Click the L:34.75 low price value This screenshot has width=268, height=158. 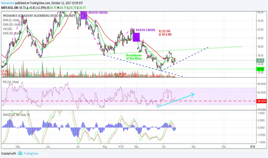click(71, 8)
